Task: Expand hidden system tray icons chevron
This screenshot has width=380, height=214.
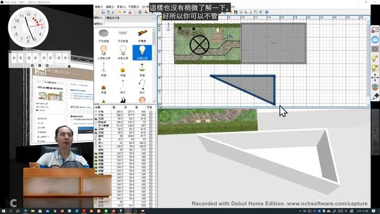Action: pos(300,211)
